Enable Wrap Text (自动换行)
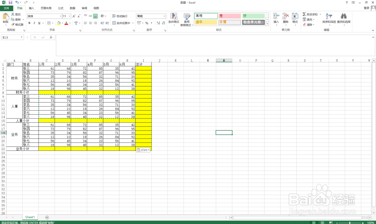The image size is (376, 224). point(120,16)
